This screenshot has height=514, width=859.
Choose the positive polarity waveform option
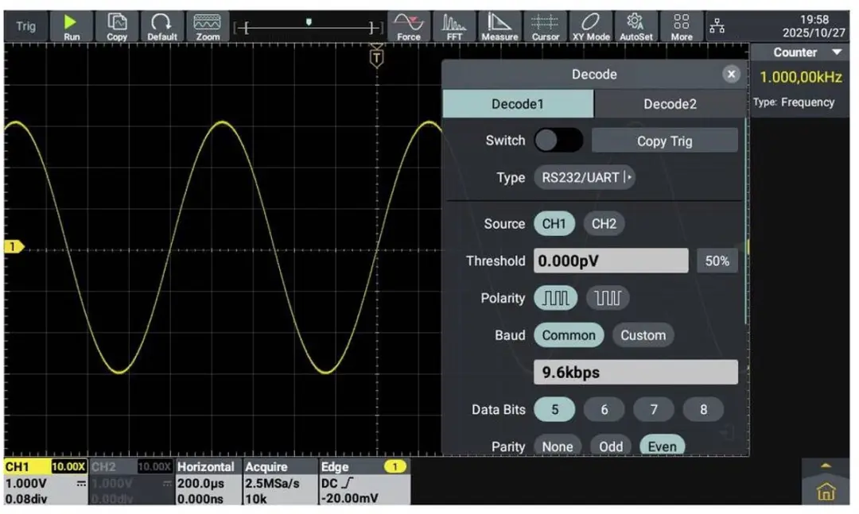(555, 298)
